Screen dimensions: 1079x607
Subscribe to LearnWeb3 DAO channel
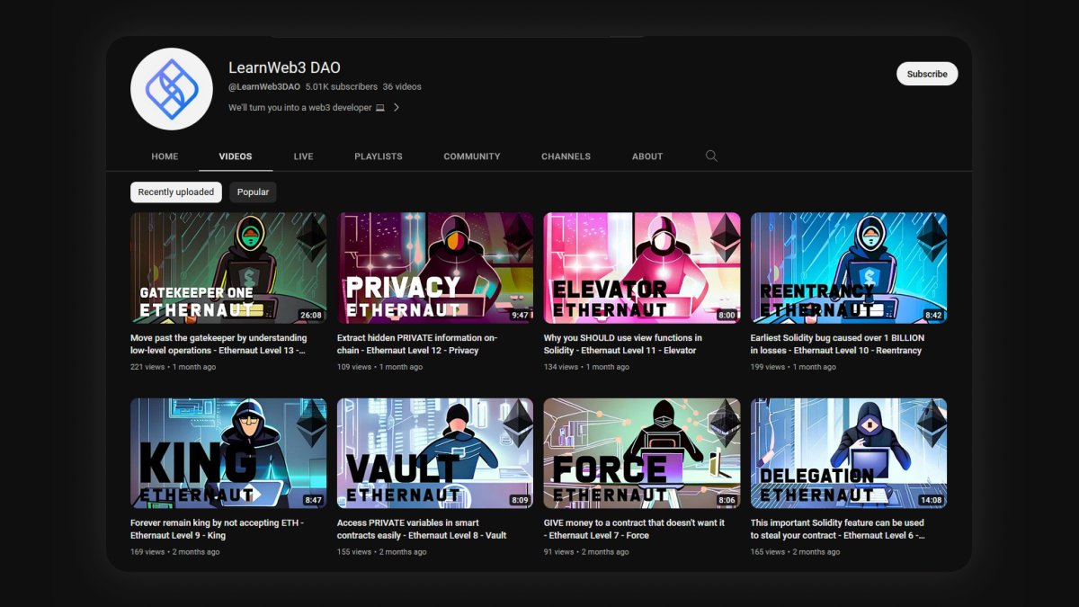[x=927, y=74]
